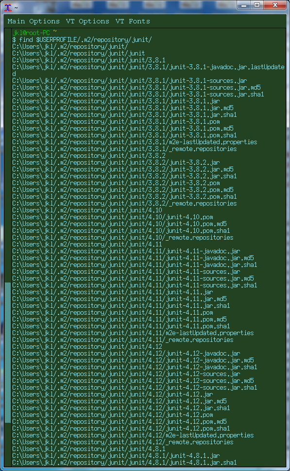Click the jkl@root-PC prompt text
290x471 pixels.
(x=31, y=33)
